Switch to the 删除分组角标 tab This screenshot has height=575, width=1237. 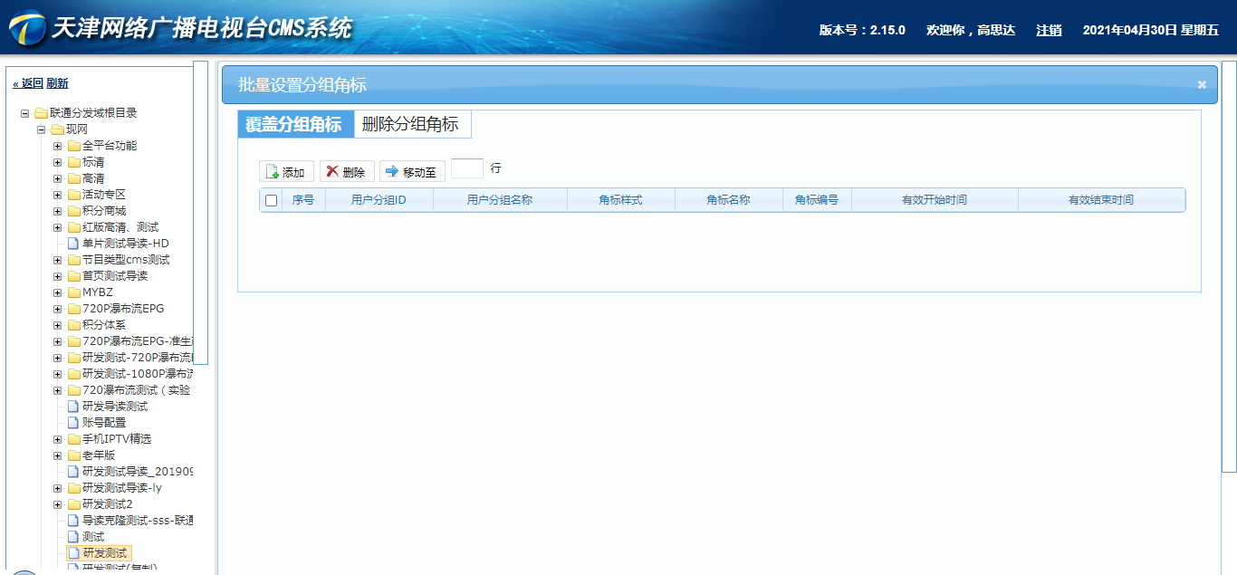point(411,124)
